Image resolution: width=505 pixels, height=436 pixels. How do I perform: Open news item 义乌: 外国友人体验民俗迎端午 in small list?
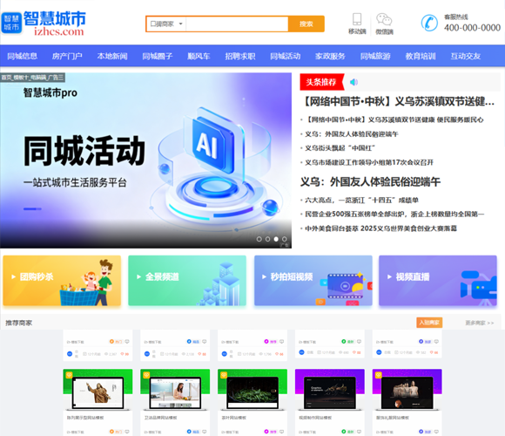pyautogui.click(x=352, y=133)
